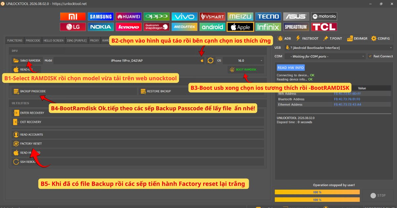Viewport: 397px width, 208px height.
Task: Click SSH REBOOT in Utilities
Action: click(138, 162)
